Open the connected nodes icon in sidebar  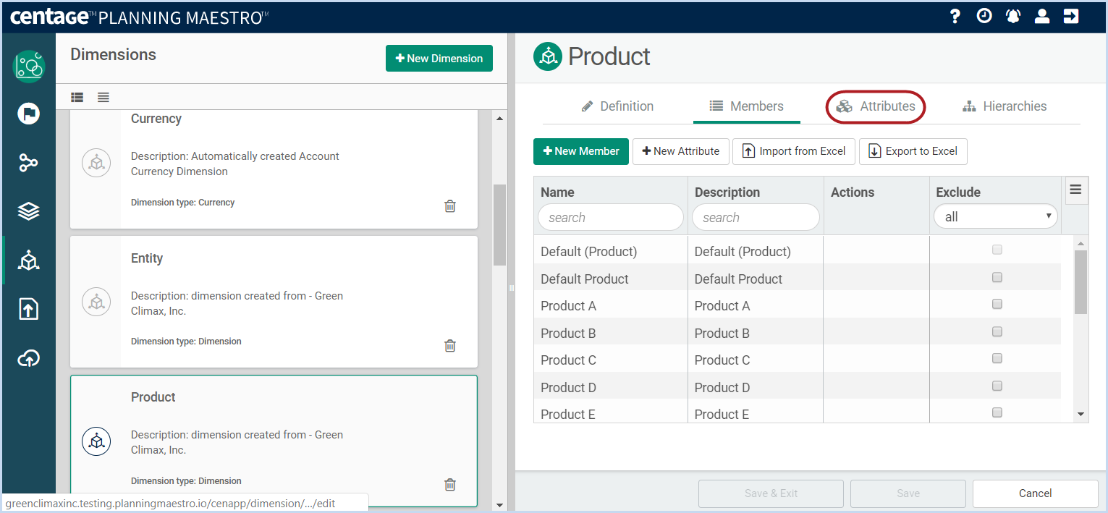coord(29,163)
